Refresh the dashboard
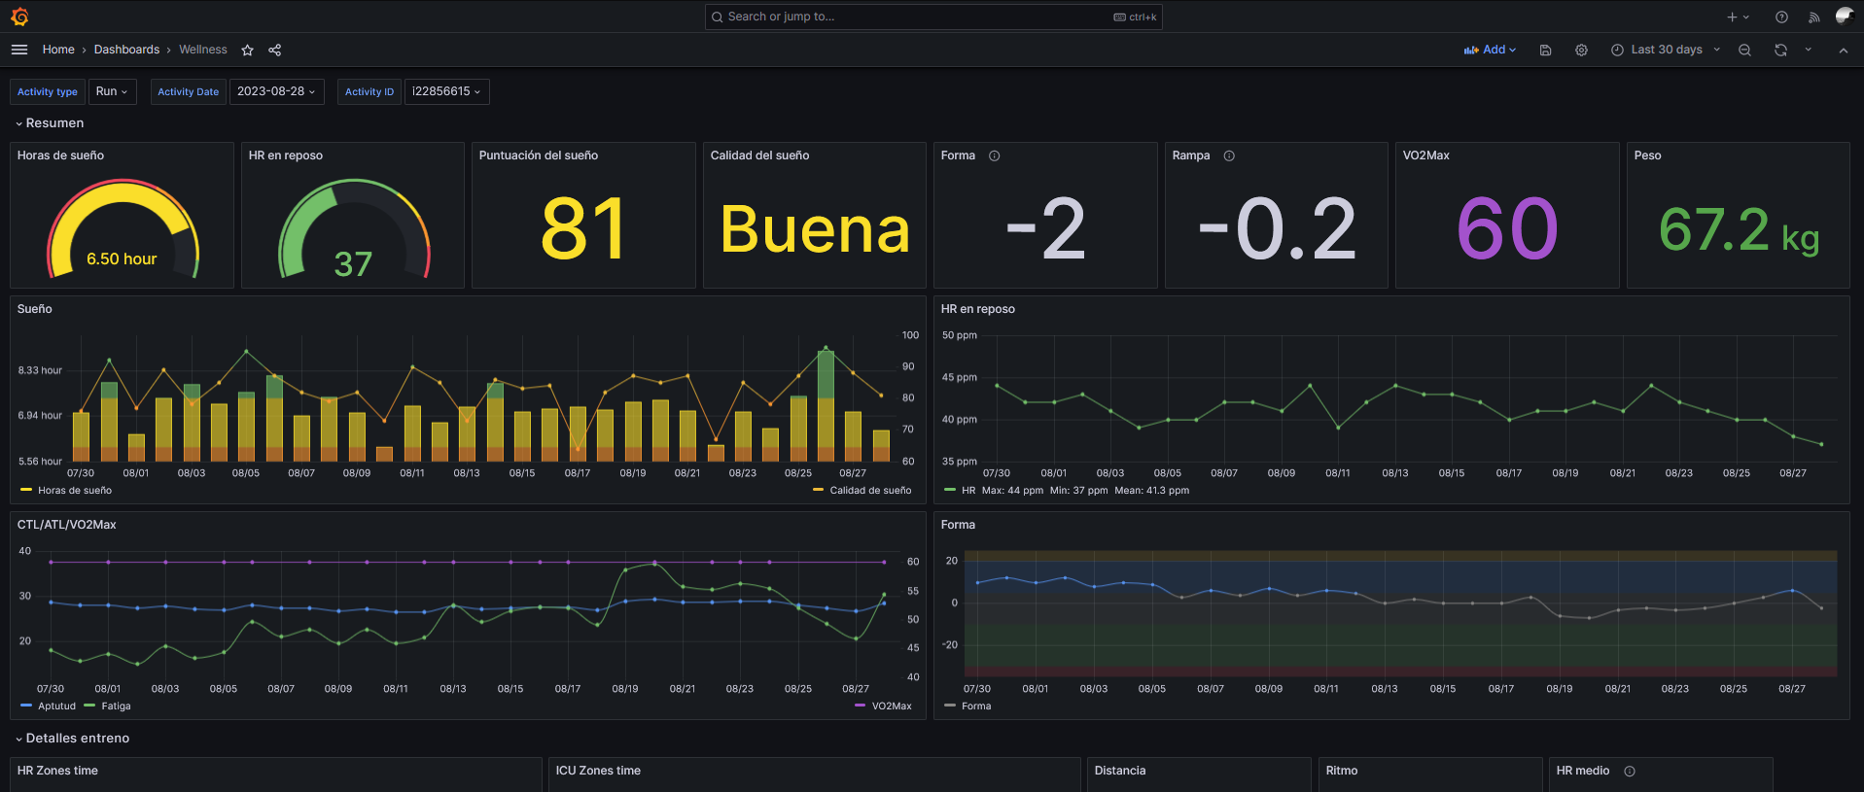The image size is (1864, 792). [1780, 50]
